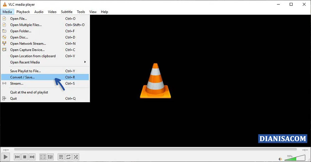Open the Audio menu
Screen dimensions: 311x162
pos(39,12)
